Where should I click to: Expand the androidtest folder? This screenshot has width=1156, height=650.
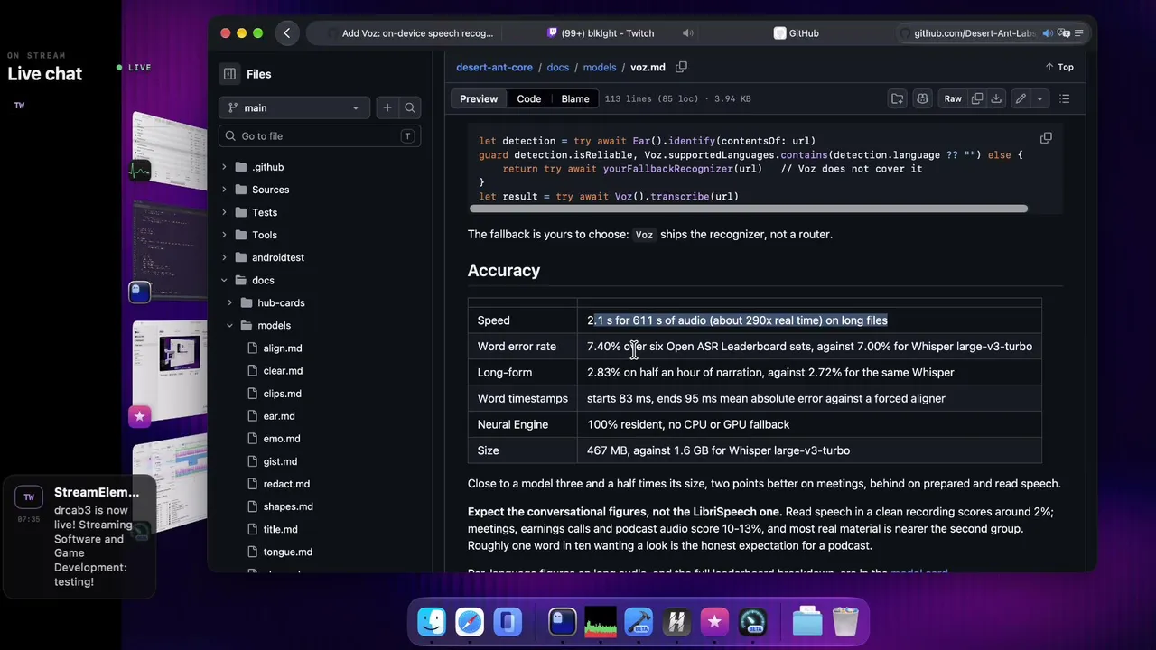pos(224,257)
